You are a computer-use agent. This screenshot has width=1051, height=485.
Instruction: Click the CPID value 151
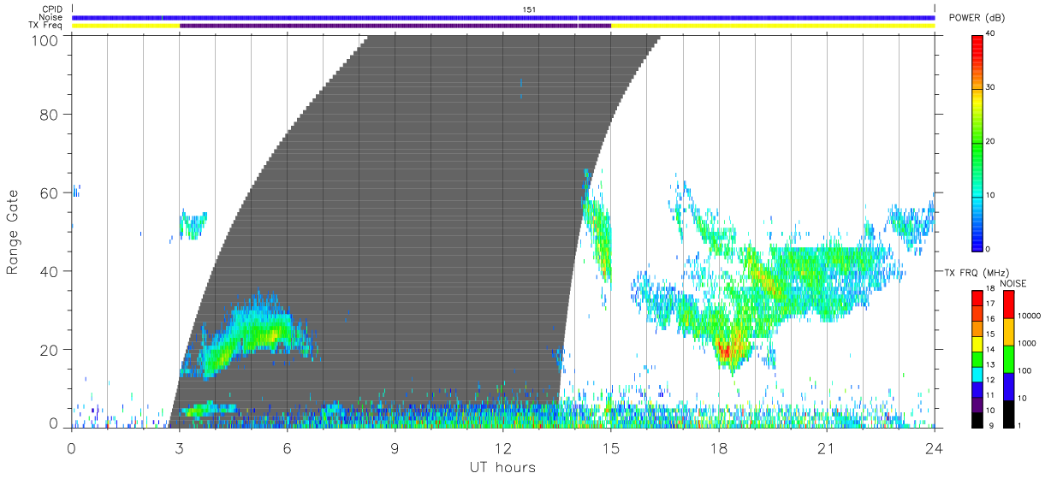click(x=529, y=9)
